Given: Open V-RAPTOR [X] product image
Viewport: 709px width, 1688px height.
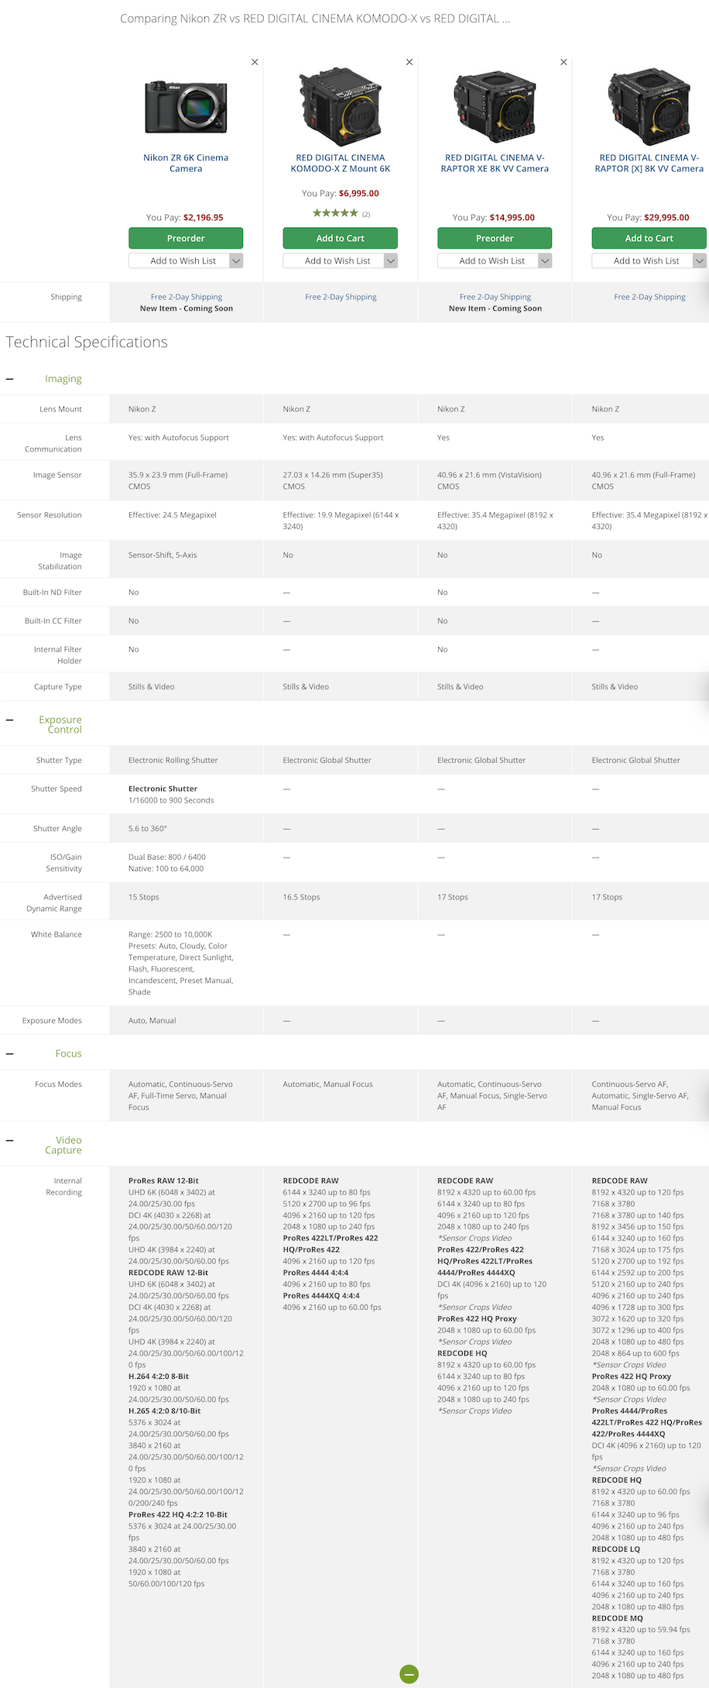Looking at the screenshot, I should 649,107.
